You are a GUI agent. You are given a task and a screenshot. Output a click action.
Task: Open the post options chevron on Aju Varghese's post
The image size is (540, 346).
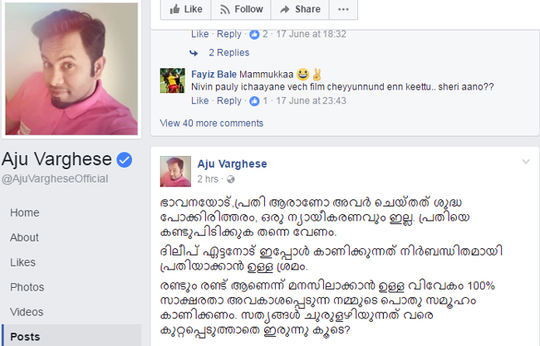click(526, 161)
